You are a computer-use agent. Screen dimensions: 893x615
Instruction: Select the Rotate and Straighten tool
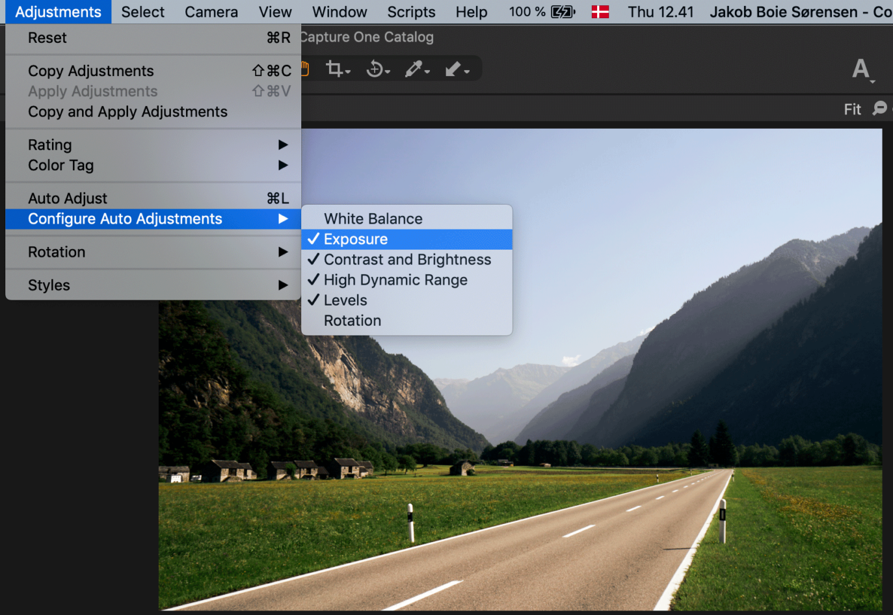[x=376, y=69]
